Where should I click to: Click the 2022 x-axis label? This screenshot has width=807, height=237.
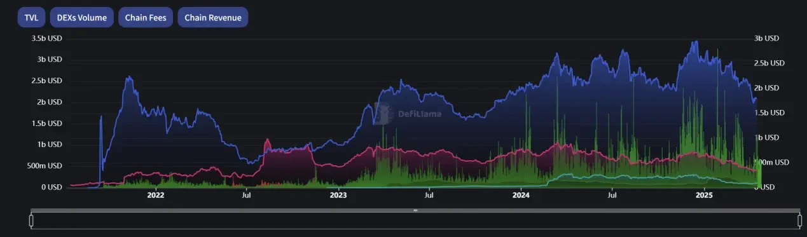coord(155,196)
